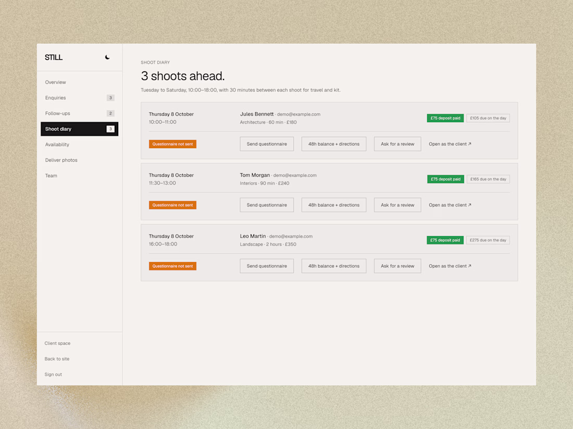
Task: Click Leo Martin's name
Action: pos(253,236)
